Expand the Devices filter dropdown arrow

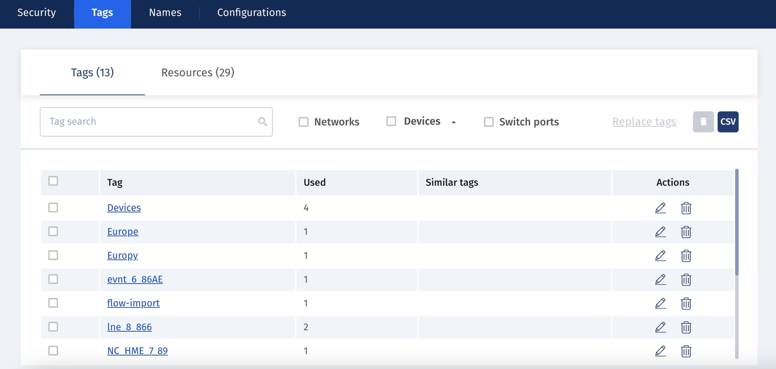pyautogui.click(x=454, y=122)
